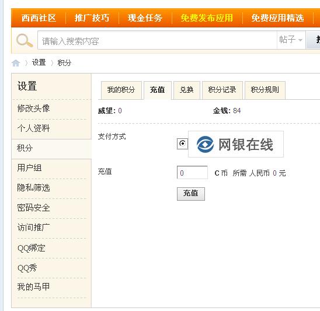This screenshot has width=320, height=311.
Task: Click the 网银在线 payment logo
Action: 236,144
